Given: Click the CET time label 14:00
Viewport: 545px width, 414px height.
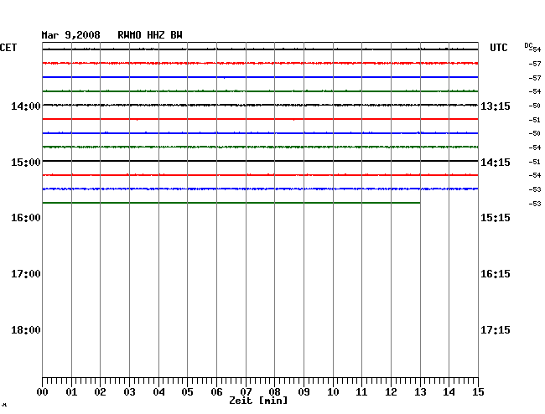Looking at the screenshot, I should (x=26, y=106).
